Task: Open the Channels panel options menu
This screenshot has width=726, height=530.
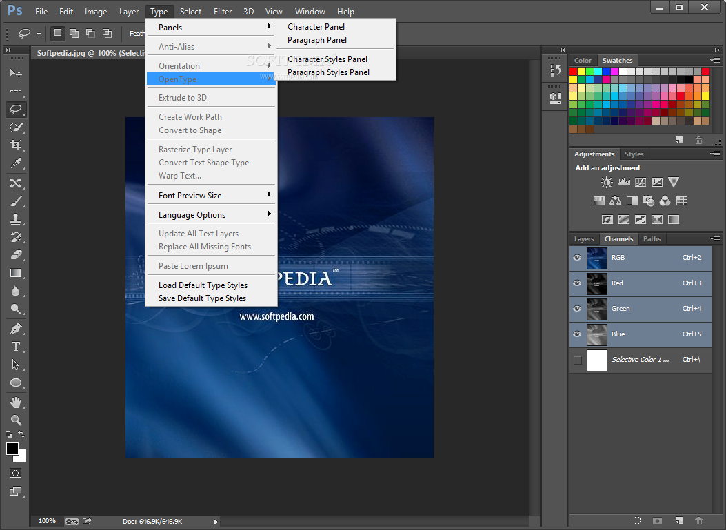Action: [x=715, y=238]
